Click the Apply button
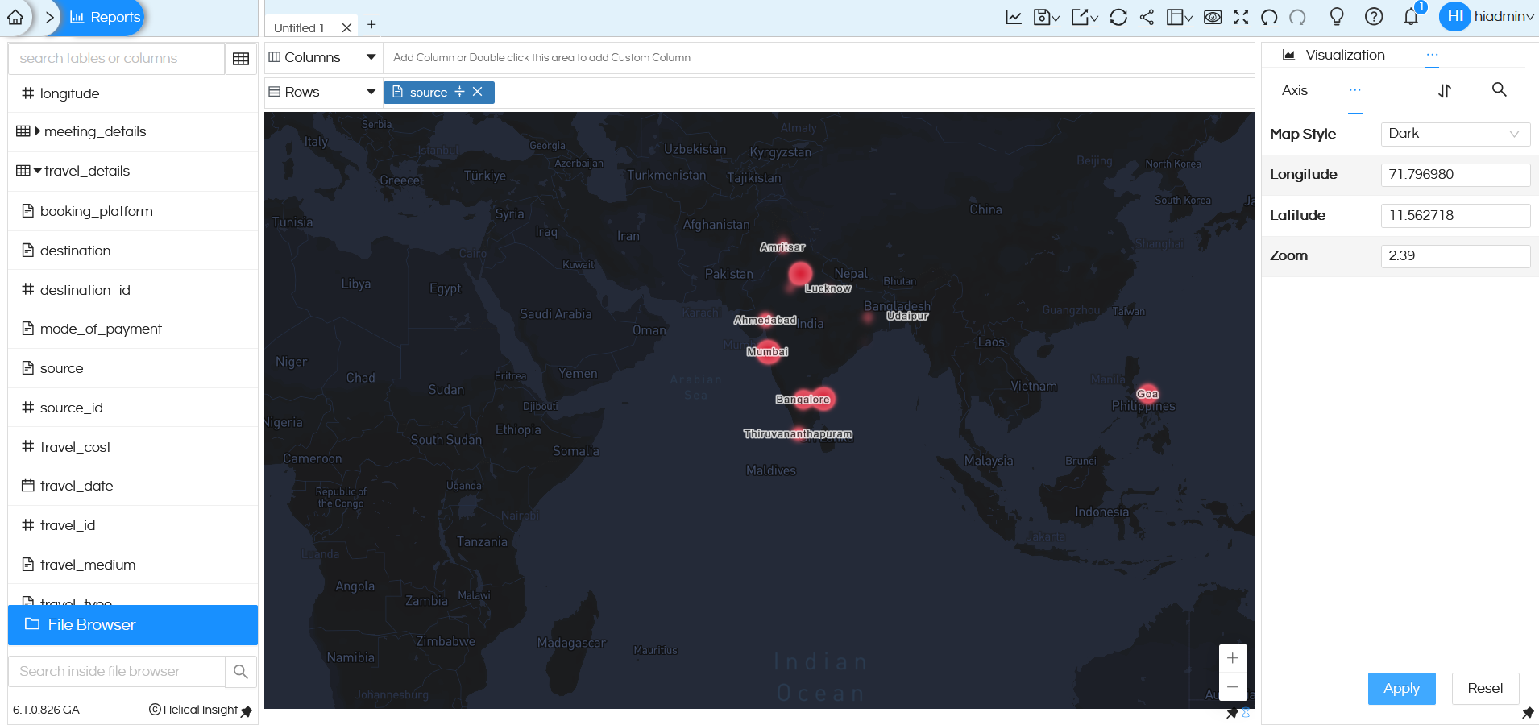Screen dimensions: 1539x725 click(x=1400, y=688)
